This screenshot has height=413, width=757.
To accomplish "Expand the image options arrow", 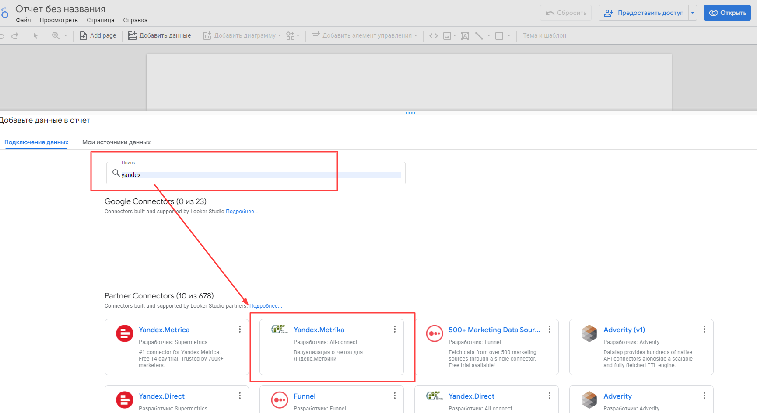I will tap(455, 36).
